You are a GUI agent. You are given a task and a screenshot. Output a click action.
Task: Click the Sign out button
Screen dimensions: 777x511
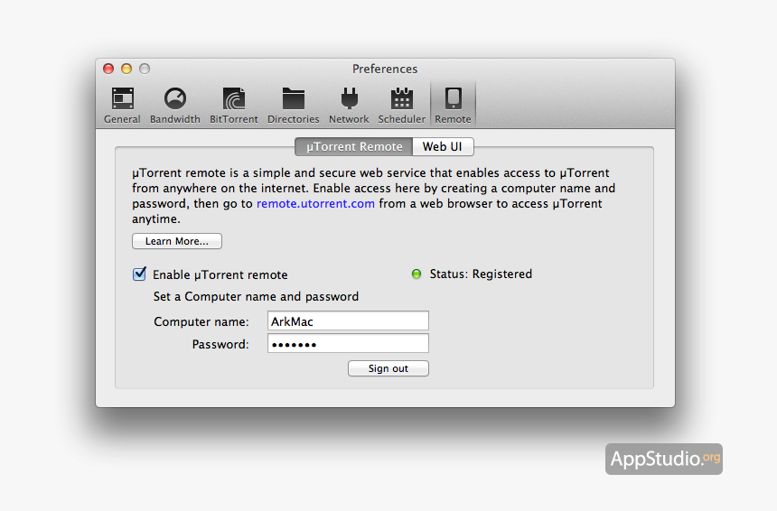pyautogui.click(x=388, y=368)
